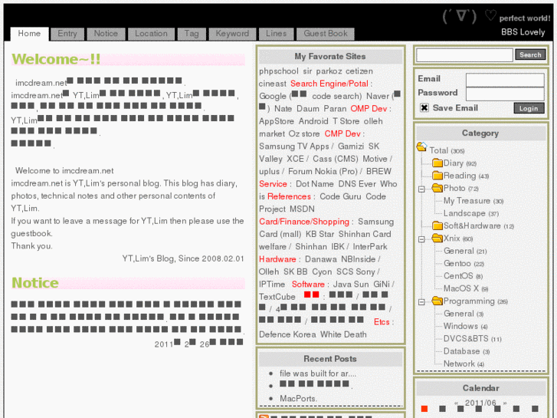
Task: Click the Diary folder icon
Action: point(437,163)
